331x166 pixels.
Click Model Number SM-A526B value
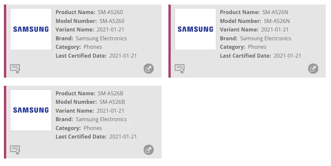[x=112, y=102]
